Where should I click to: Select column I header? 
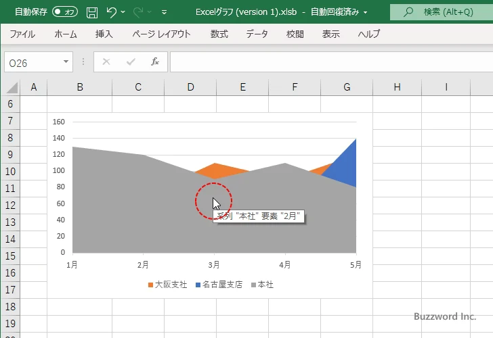[446, 87]
